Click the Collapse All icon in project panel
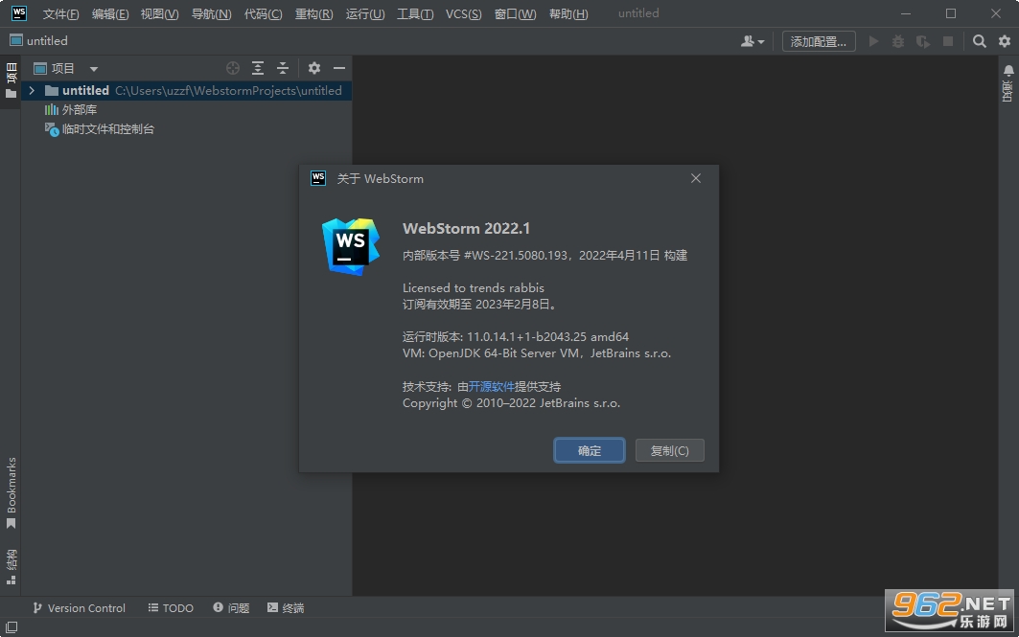Viewport: 1019px width, 637px height. coord(283,68)
